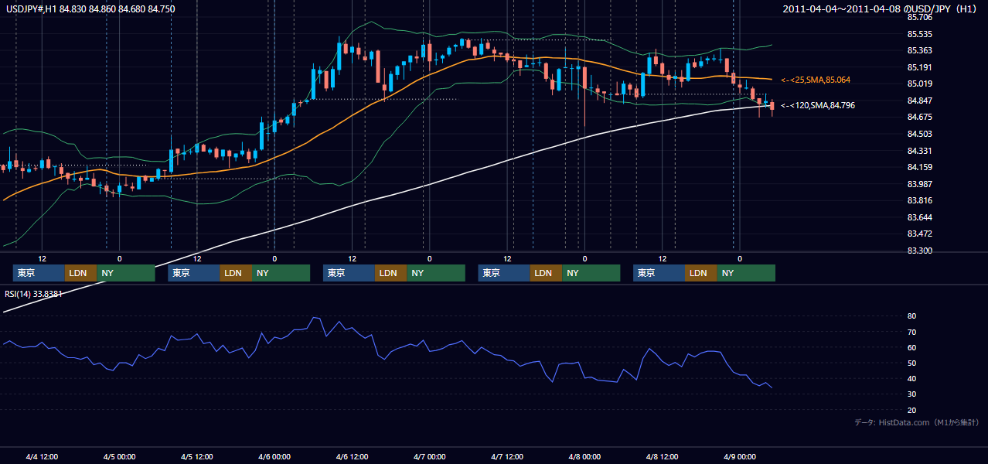Click the 84.503 price axis label
Screen dimensions: 988x464
tap(919, 134)
